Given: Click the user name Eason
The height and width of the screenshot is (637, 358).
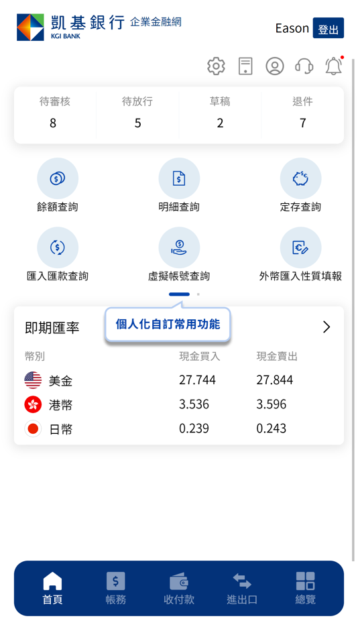Looking at the screenshot, I should coord(292,28).
